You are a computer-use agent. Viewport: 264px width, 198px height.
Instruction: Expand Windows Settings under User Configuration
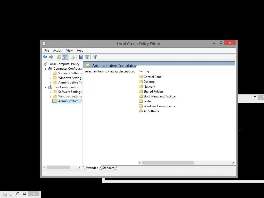tap(50, 97)
